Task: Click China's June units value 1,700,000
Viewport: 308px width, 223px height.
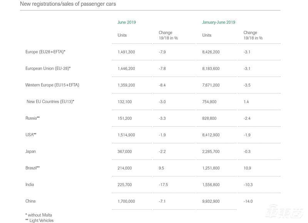Action: pos(126,201)
